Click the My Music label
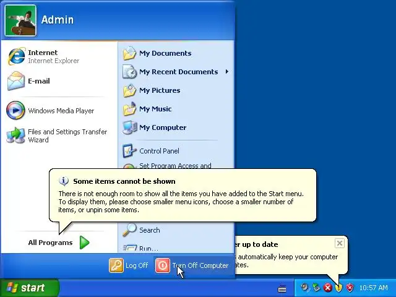Screen dimensions: 396x297 tap(155, 109)
